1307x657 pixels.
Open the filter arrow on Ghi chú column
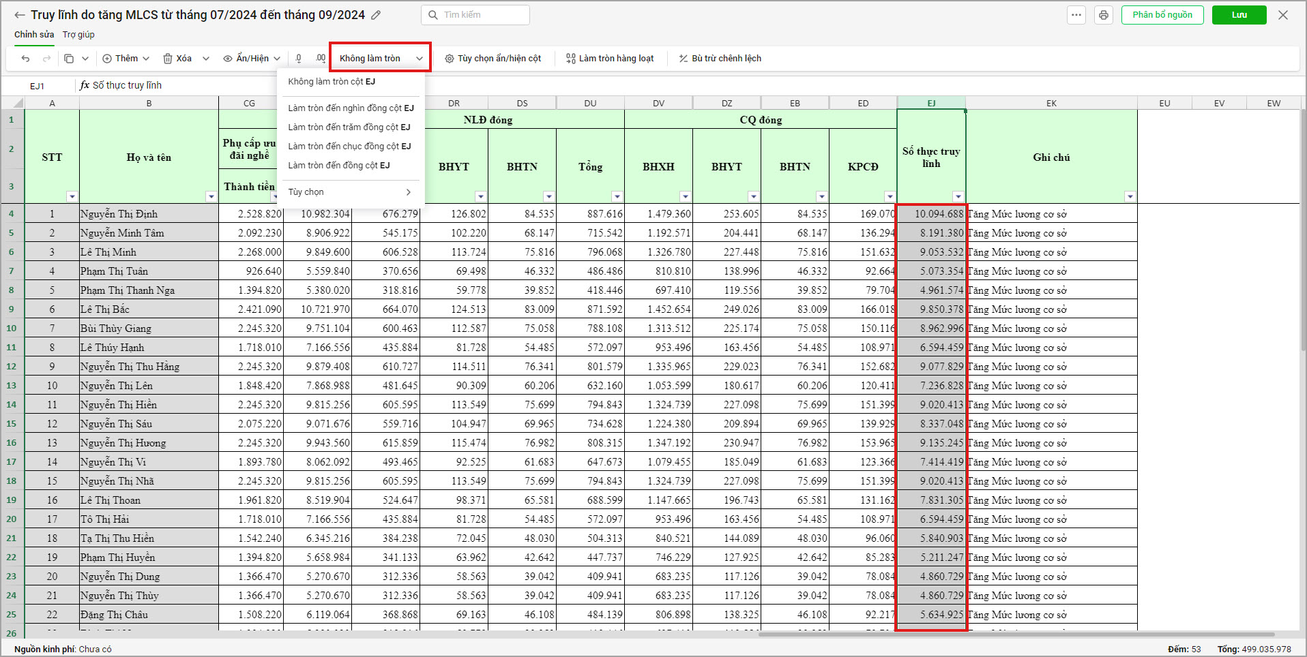click(1130, 197)
